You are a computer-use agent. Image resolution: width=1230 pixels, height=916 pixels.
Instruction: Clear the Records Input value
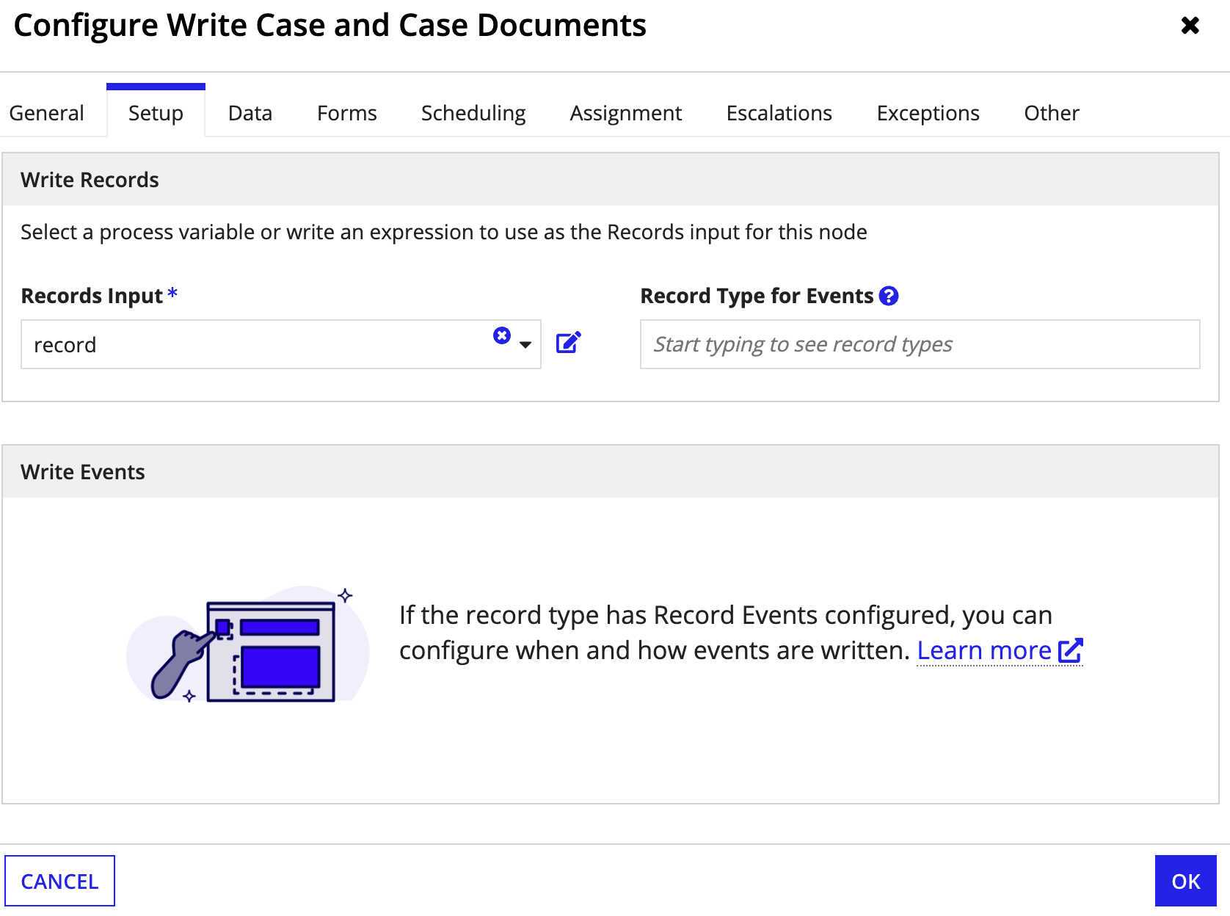(x=502, y=335)
